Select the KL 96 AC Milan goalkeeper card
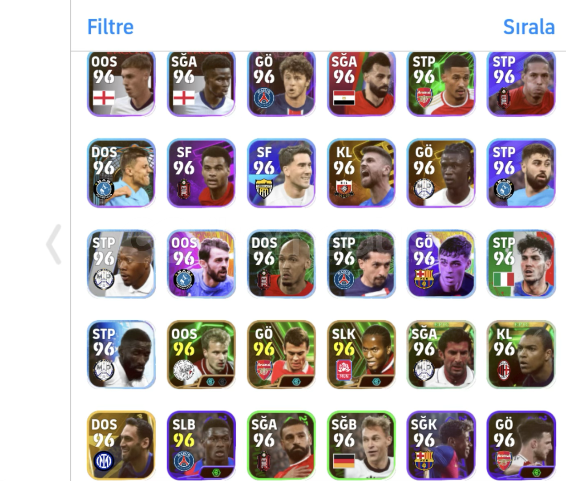The image size is (566, 481). [522, 355]
